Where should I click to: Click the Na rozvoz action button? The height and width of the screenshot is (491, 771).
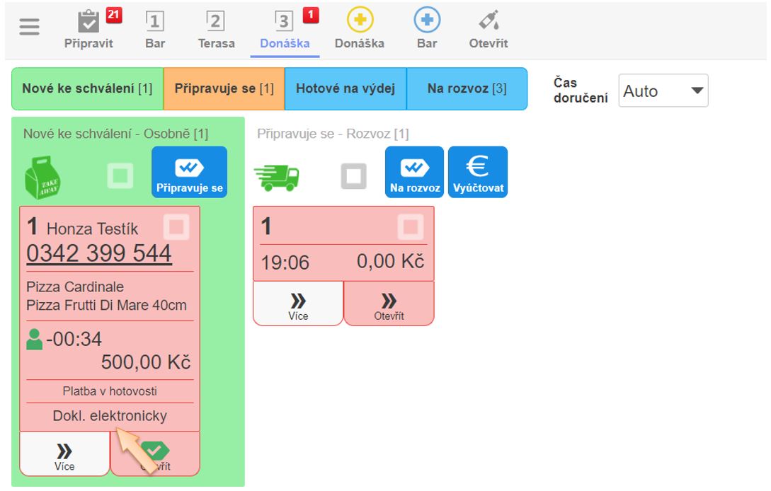pos(414,172)
